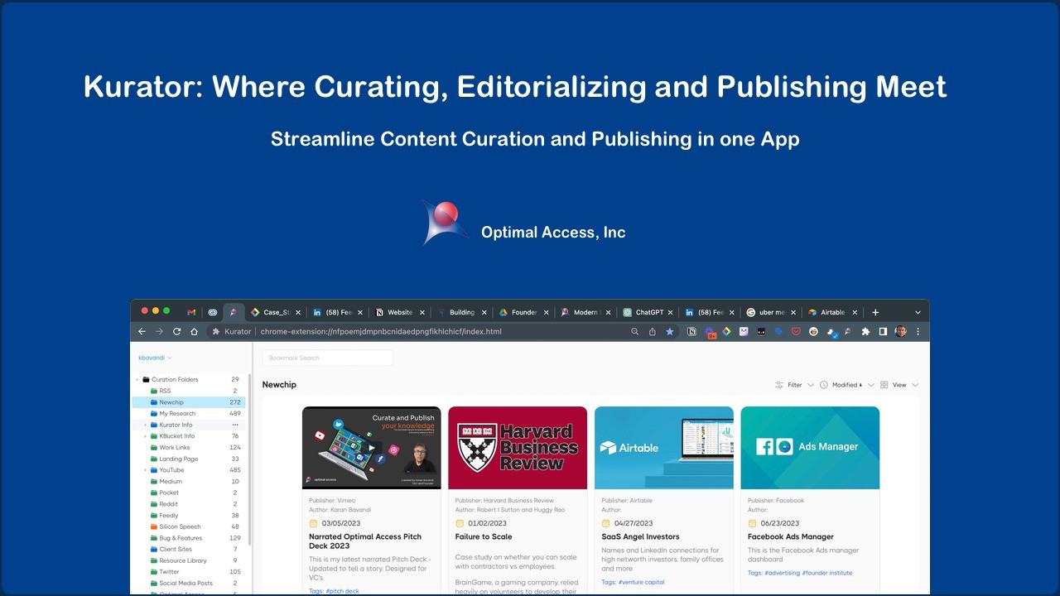Select the Pocket folder

click(189, 493)
